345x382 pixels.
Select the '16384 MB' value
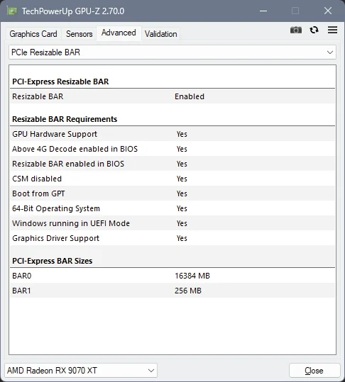192,276
